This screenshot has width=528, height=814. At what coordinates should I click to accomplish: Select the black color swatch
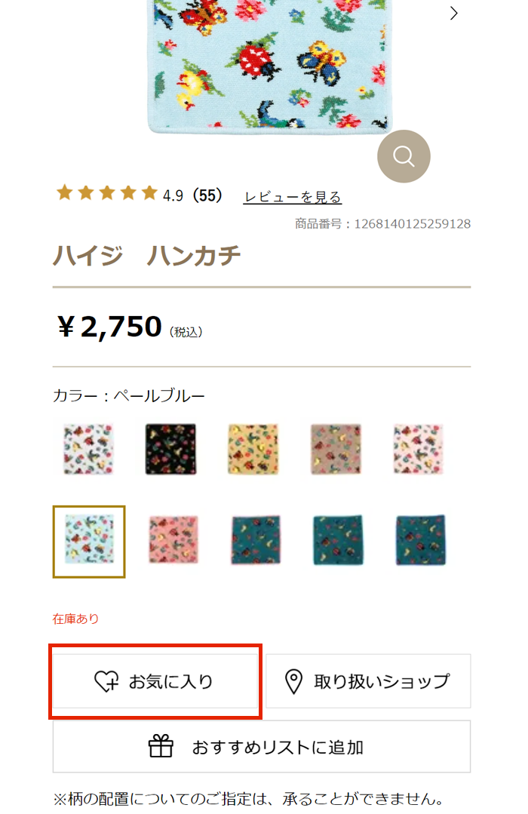[x=170, y=449]
